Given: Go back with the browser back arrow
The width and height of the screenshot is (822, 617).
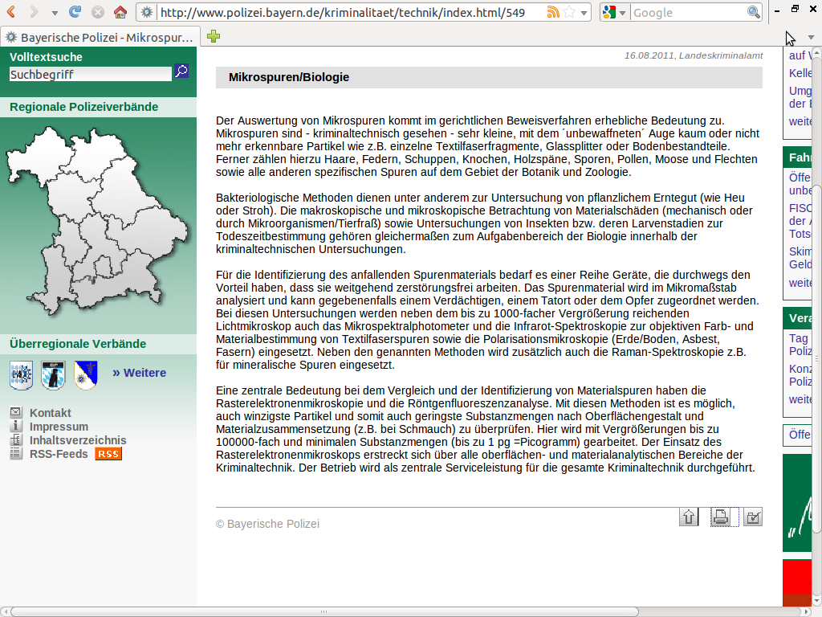Looking at the screenshot, I should tap(11, 11).
